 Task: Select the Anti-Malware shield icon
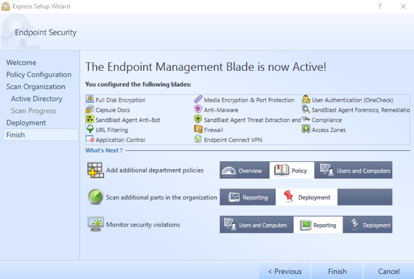click(x=198, y=109)
